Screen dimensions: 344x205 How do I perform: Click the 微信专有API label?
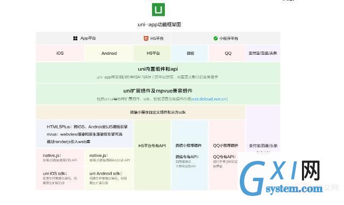pos(187,157)
